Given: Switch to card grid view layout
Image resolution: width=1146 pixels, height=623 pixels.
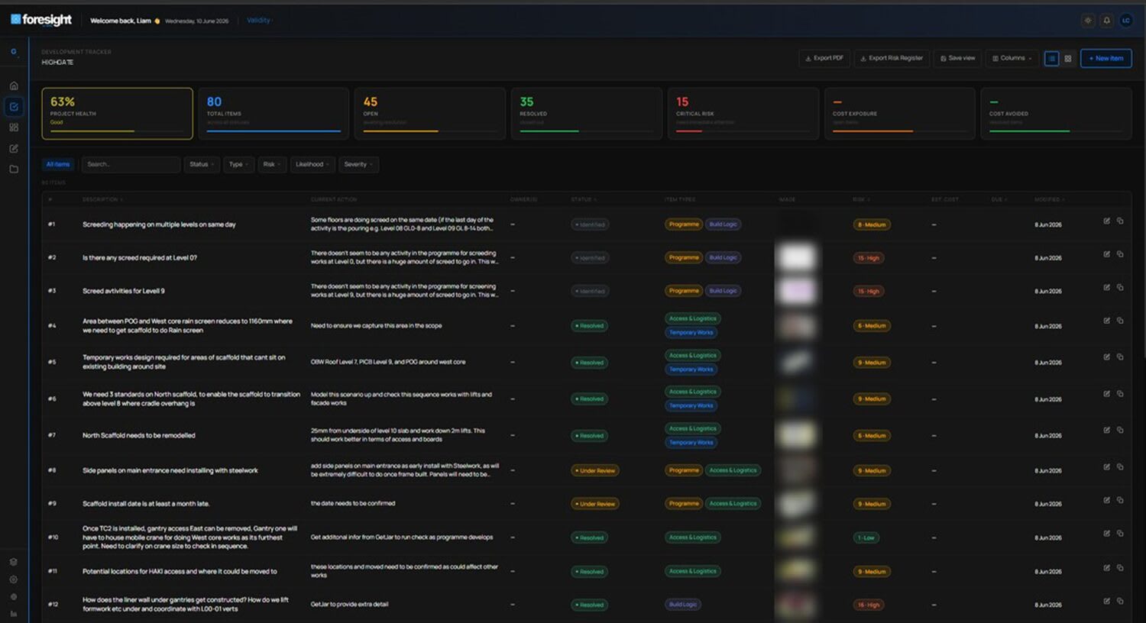Looking at the screenshot, I should pyautogui.click(x=1068, y=58).
